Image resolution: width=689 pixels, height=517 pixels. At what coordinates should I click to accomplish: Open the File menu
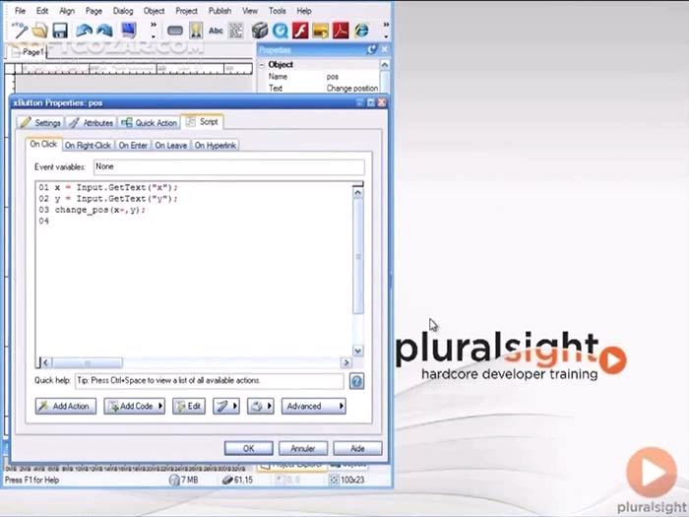point(21,11)
